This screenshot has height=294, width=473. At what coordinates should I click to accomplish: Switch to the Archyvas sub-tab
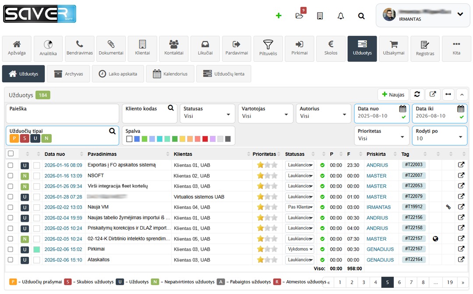tap(68, 74)
